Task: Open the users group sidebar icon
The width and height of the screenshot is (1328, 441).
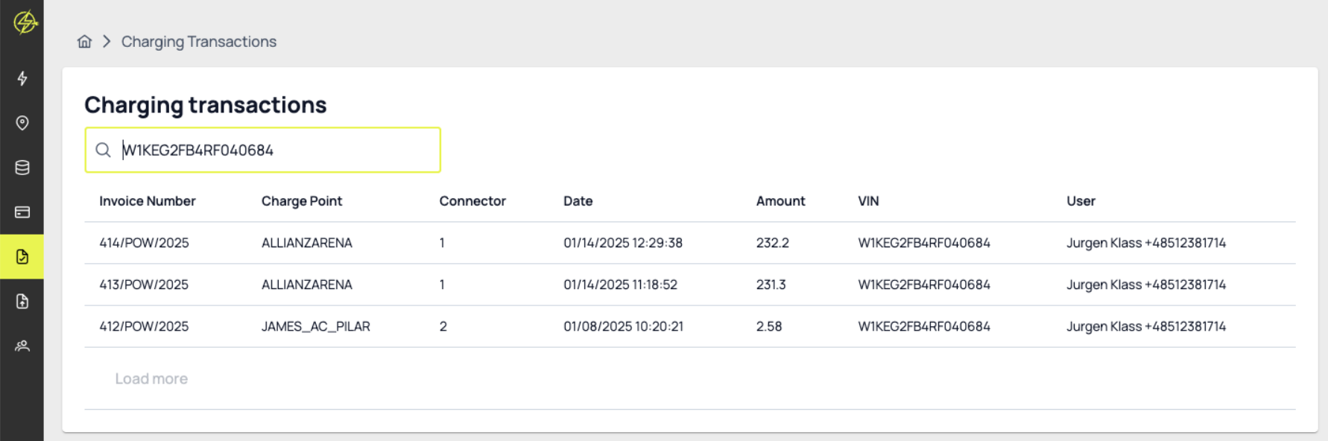Action: (22, 346)
